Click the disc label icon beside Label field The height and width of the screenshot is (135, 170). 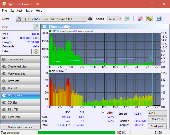pos(36,52)
